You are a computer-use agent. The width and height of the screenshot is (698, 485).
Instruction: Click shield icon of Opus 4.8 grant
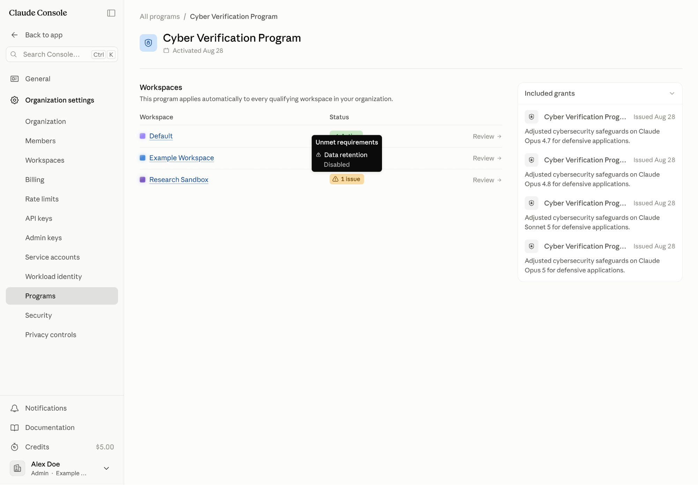pos(531,160)
